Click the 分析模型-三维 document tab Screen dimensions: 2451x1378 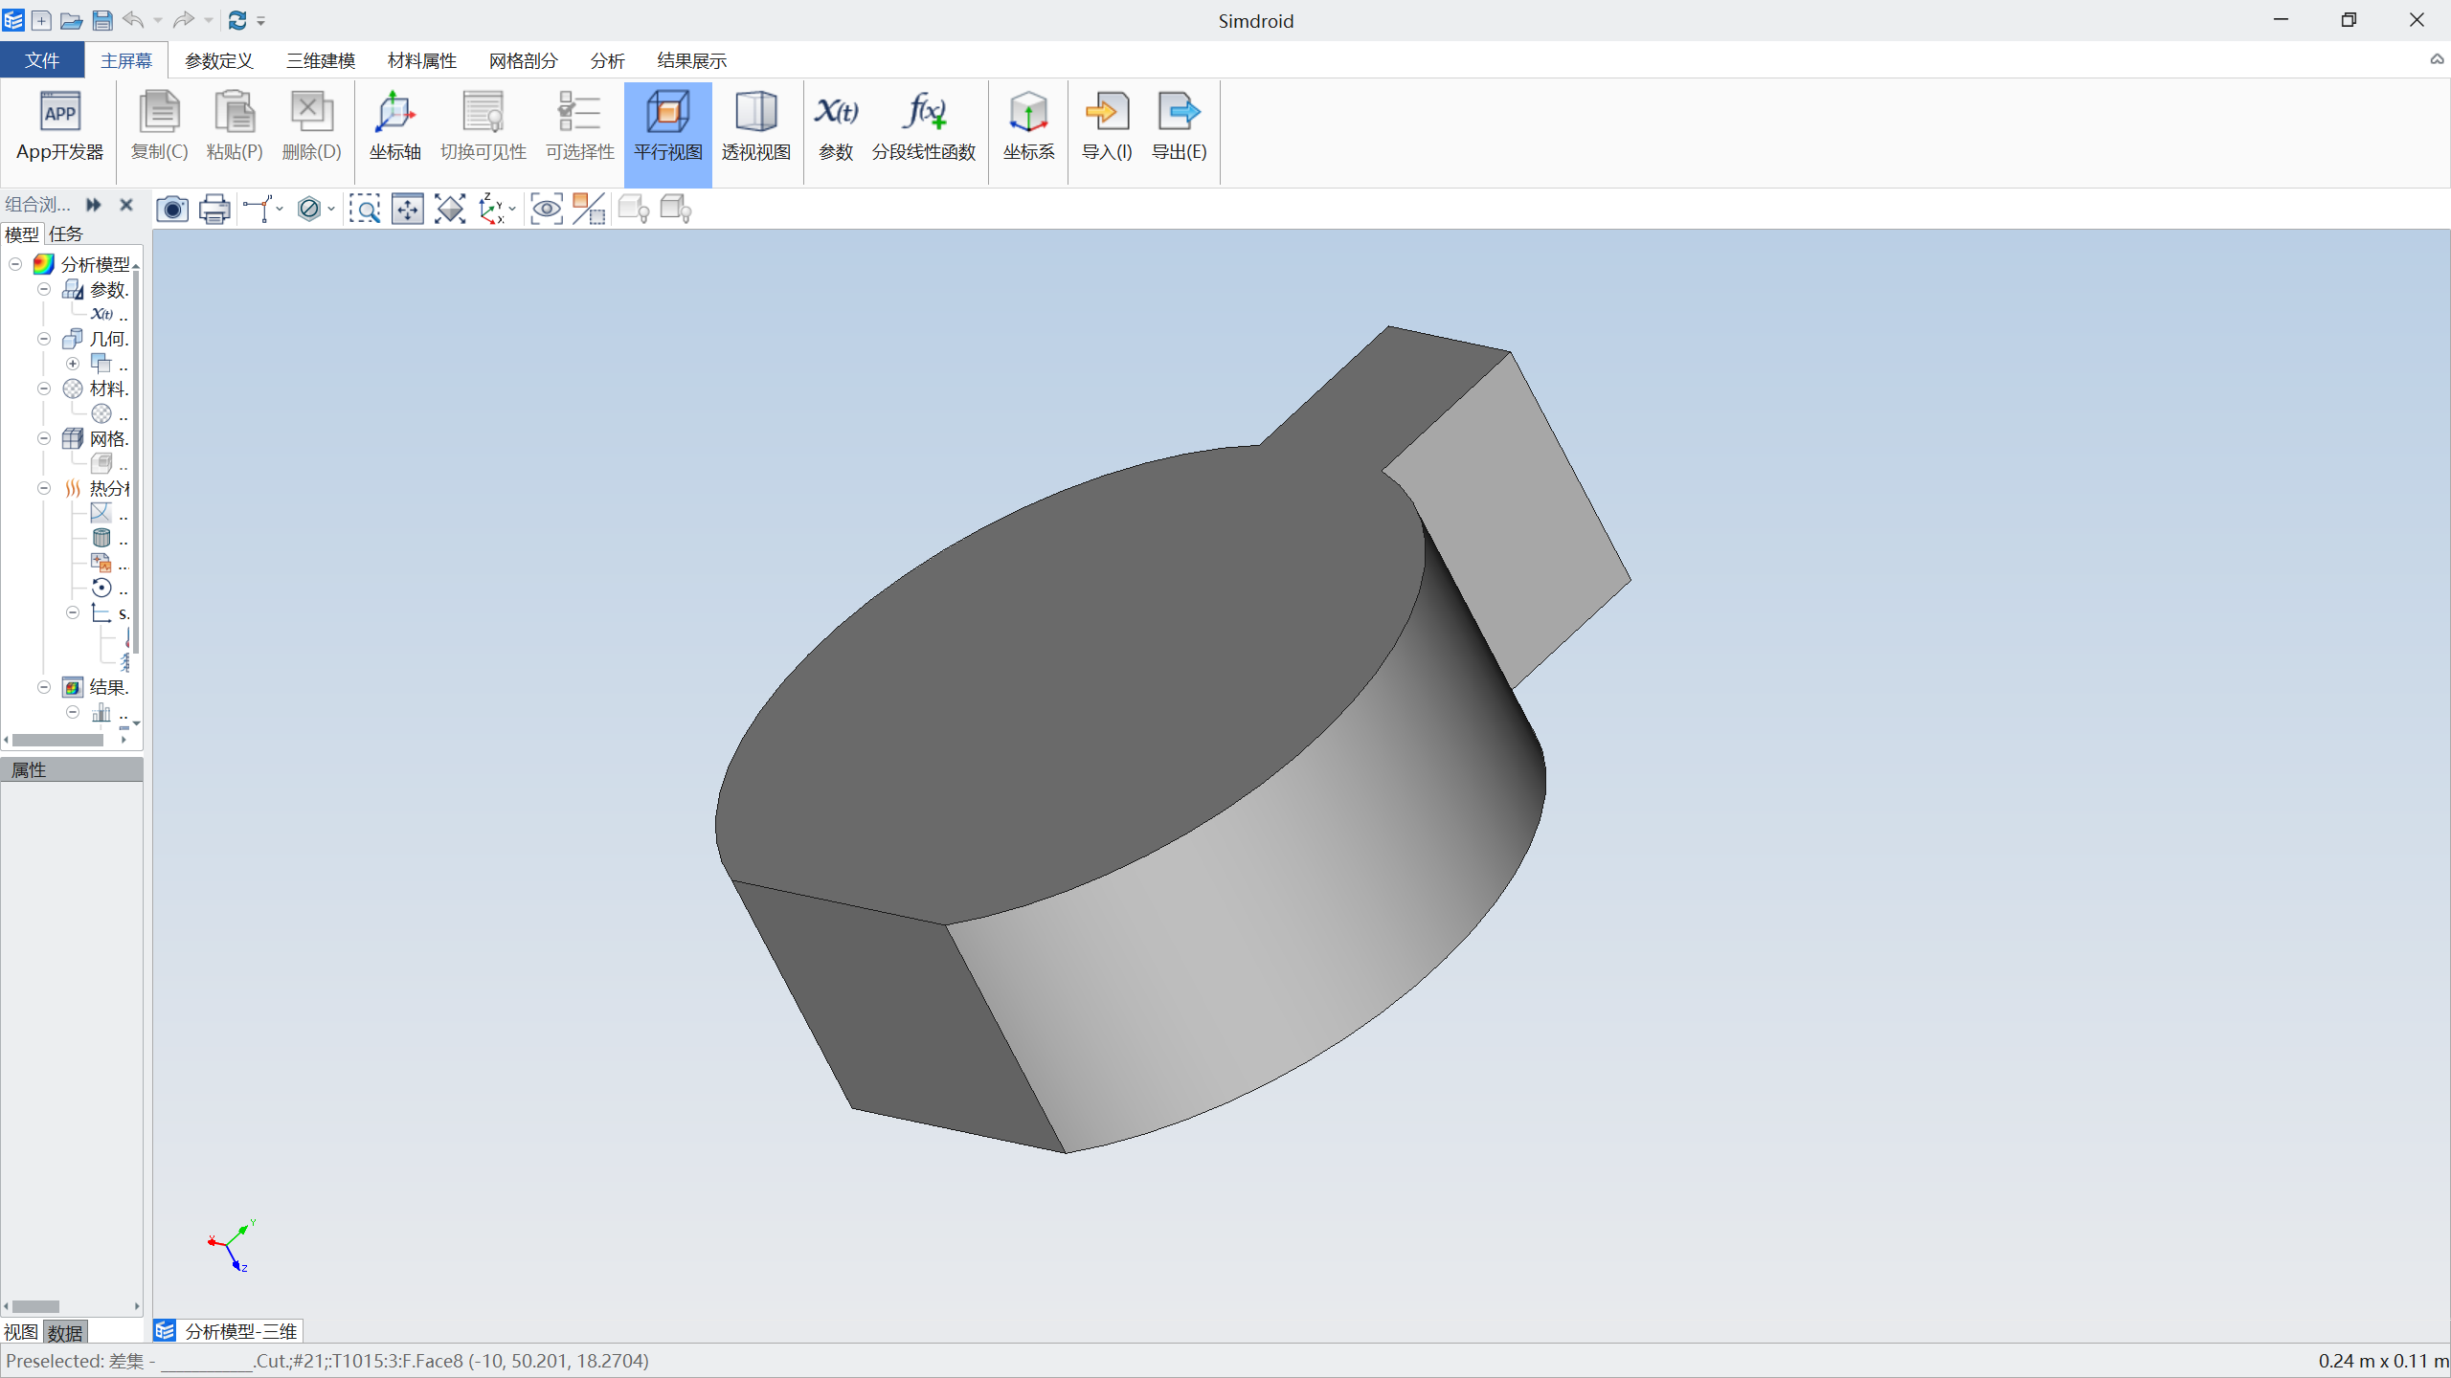point(228,1331)
